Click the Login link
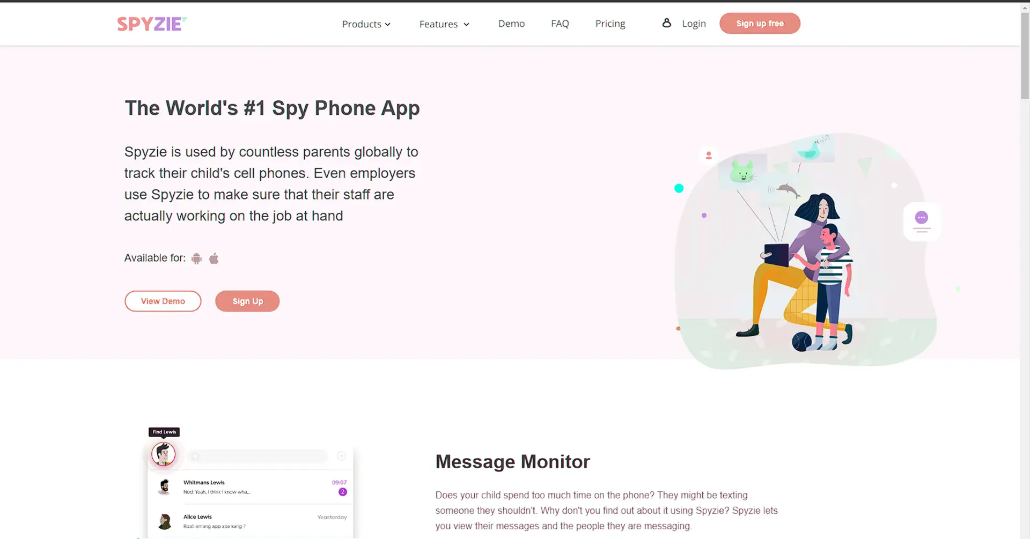This screenshot has width=1030, height=539. point(694,24)
